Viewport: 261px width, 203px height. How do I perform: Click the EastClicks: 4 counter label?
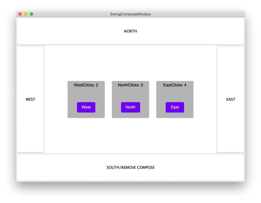(x=175, y=85)
